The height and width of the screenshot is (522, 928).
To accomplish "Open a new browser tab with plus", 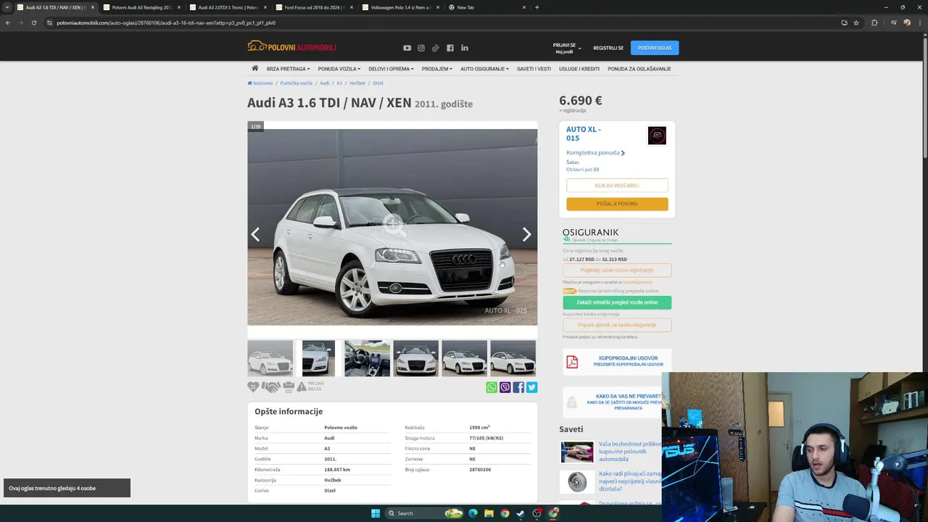I will (536, 7).
